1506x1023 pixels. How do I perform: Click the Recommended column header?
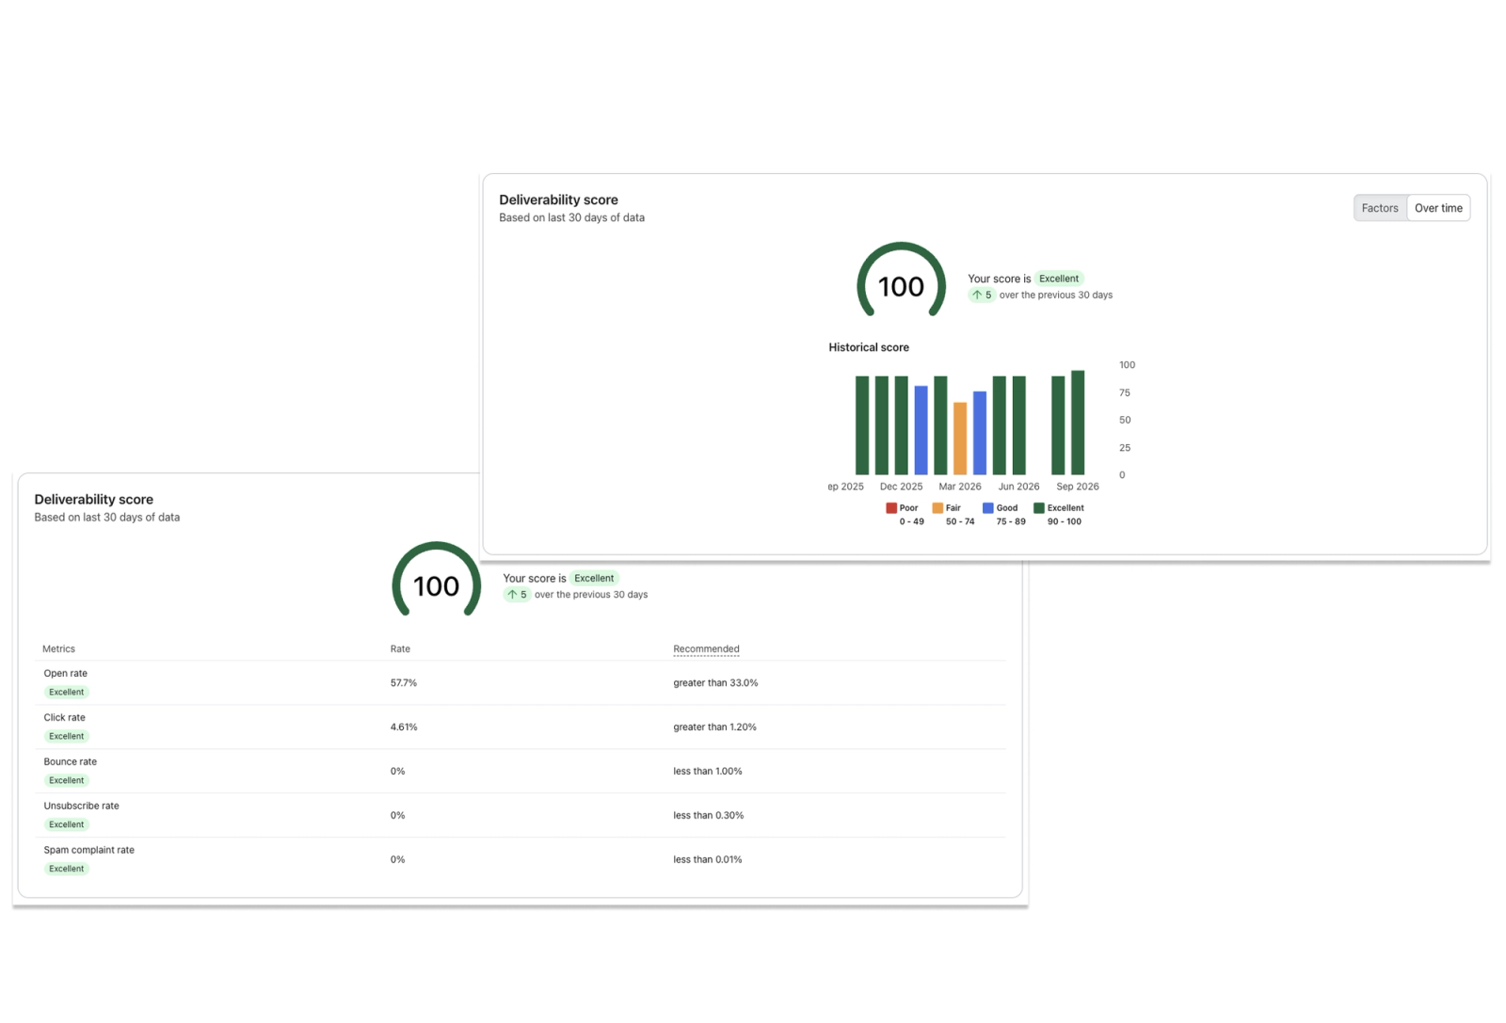pyautogui.click(x=706, y=648)
